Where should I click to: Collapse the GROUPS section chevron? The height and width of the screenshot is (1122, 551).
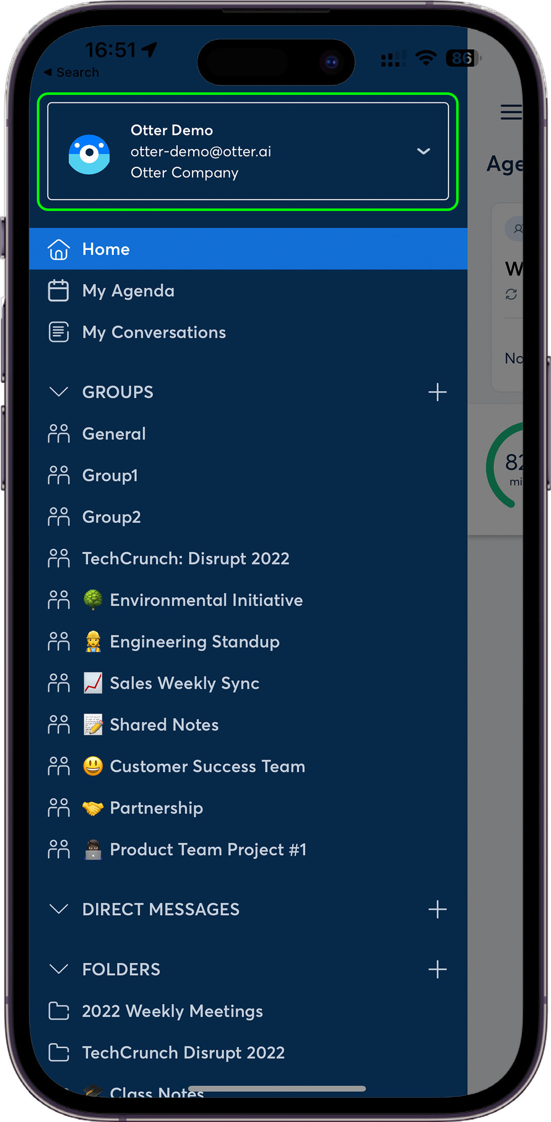59,392
